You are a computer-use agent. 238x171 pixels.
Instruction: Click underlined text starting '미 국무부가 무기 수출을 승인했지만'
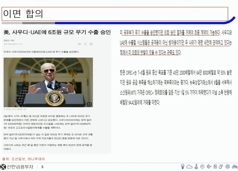point(170,32)
